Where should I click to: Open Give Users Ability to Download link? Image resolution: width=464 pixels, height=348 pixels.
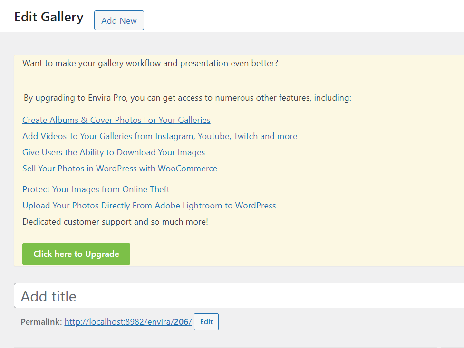114,152
